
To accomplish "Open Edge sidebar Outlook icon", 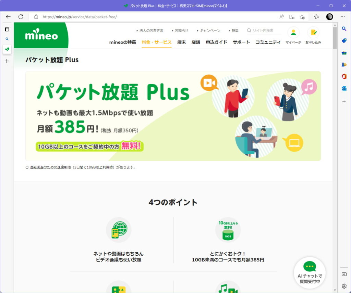I will coord(344,88).
